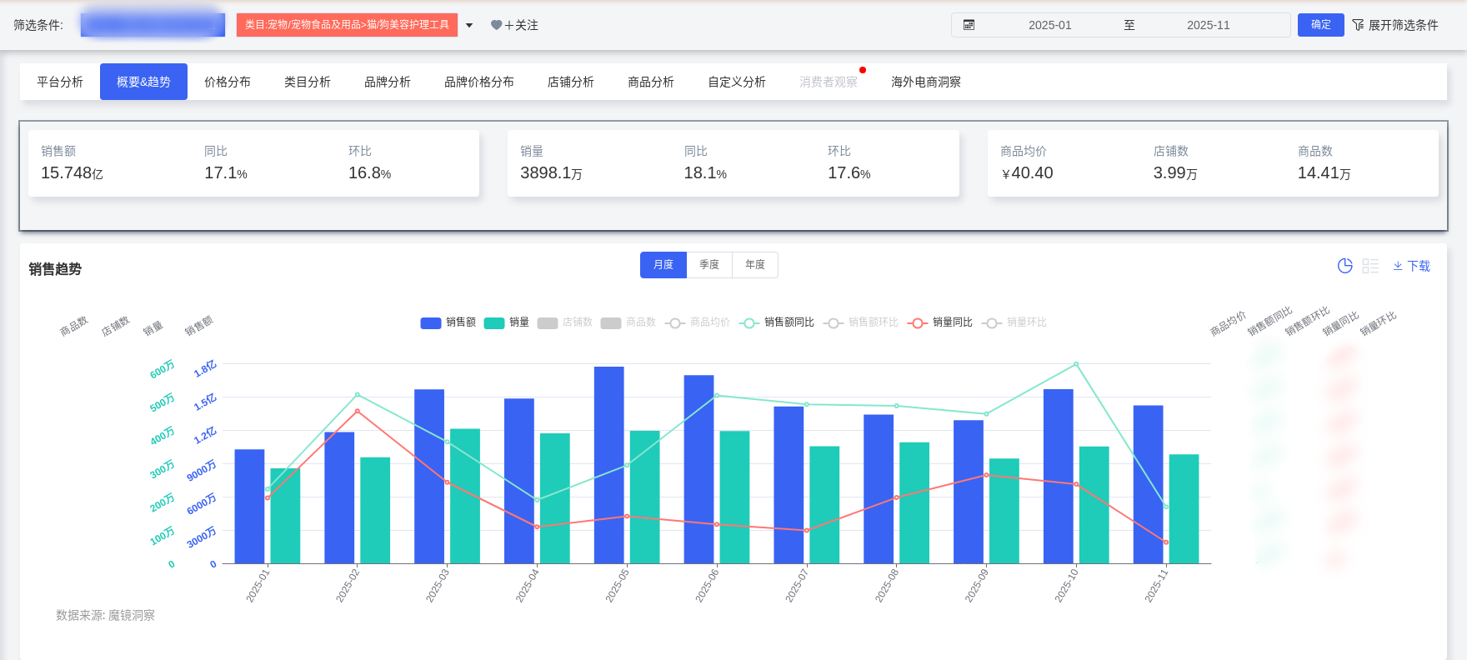Screen dimensions: 1467x660
Task: Click the calendar icon in date range
Action: click(x=969, y=25)
